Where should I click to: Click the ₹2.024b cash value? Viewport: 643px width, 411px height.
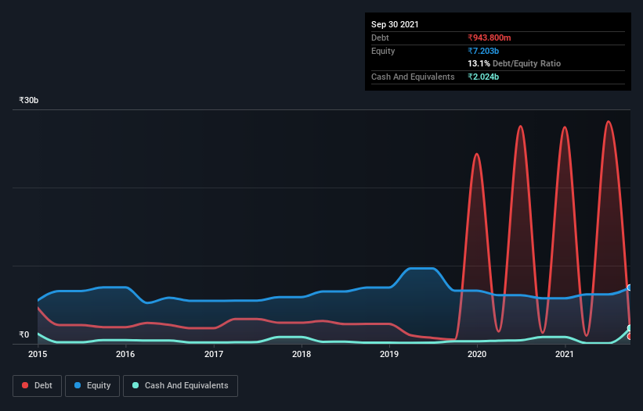tap(483, 77)
